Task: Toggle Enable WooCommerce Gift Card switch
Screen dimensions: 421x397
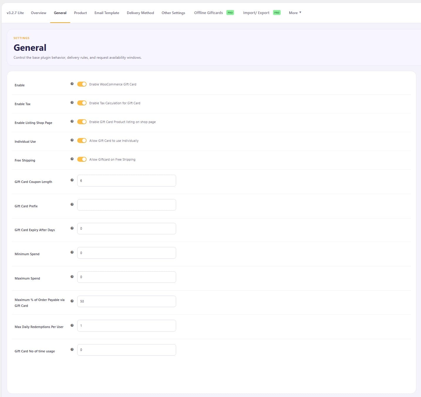Action: [82, 84]
